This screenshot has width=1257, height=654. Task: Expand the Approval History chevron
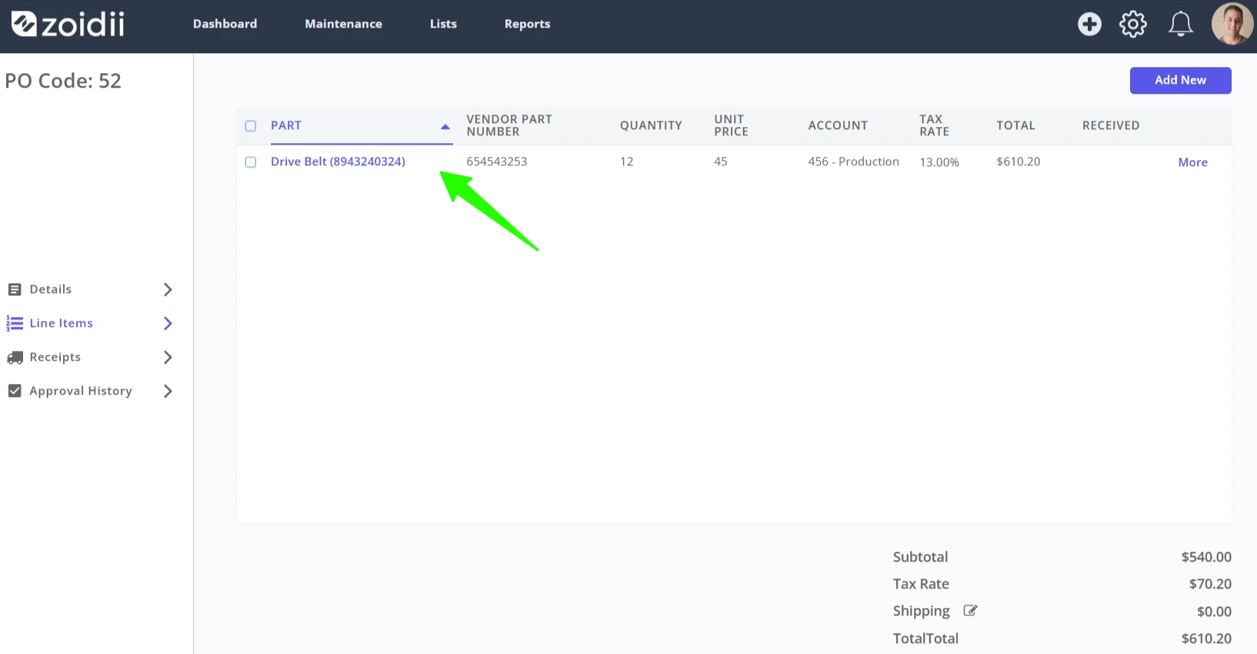pos(168,391)
